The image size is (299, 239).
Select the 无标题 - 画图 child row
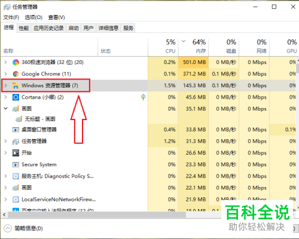click(x=74, y=119)
